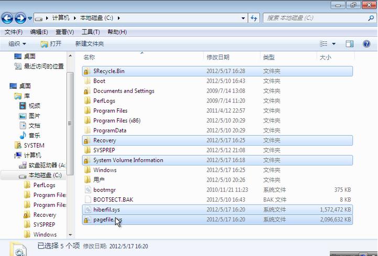This screenshot has width=378, height=256.
Task: Select 软盘驱动器 (A:) in tree
Action: coord(42,165)
